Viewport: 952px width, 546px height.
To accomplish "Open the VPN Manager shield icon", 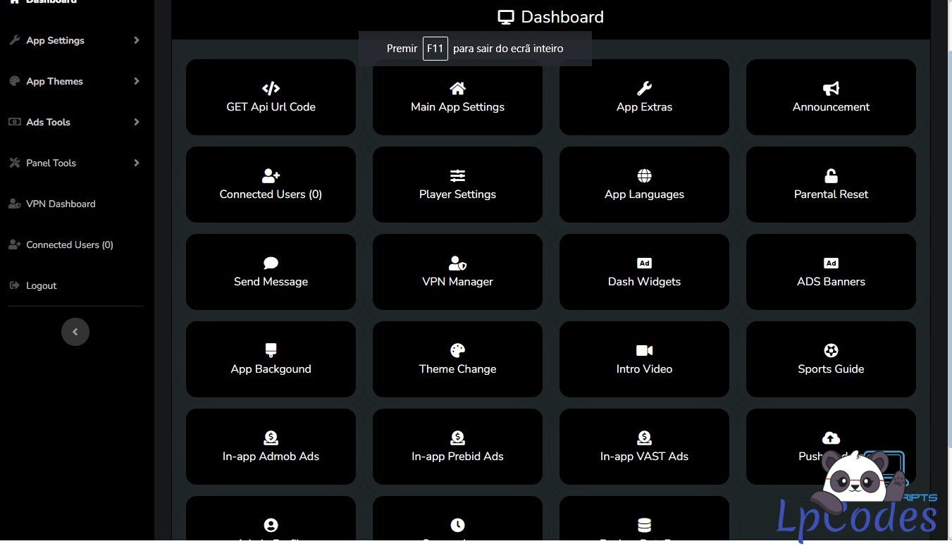I will click(x=457, y=263).
